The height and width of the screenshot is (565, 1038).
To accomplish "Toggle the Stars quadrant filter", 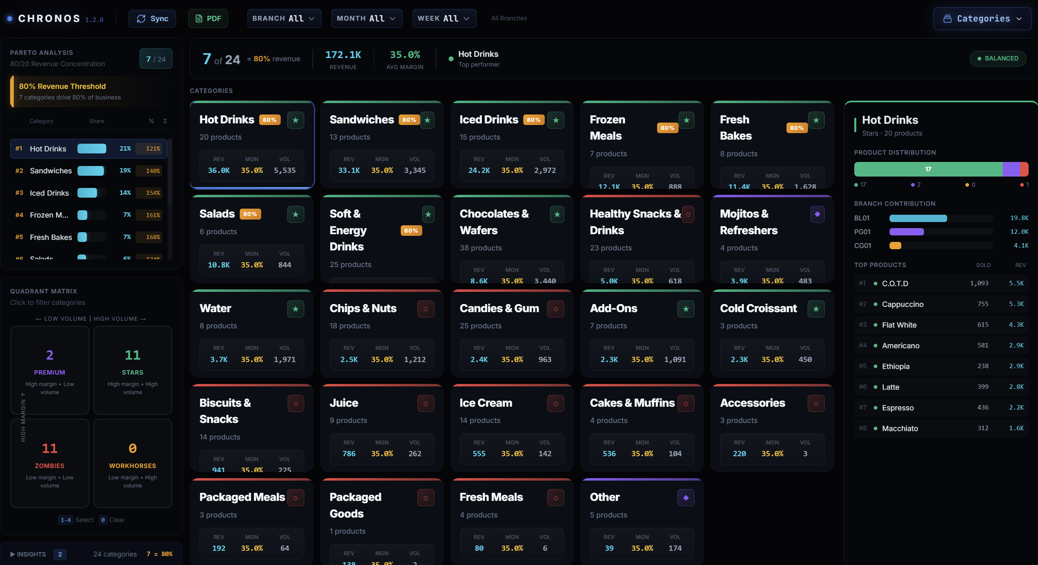I will [133, 369].
